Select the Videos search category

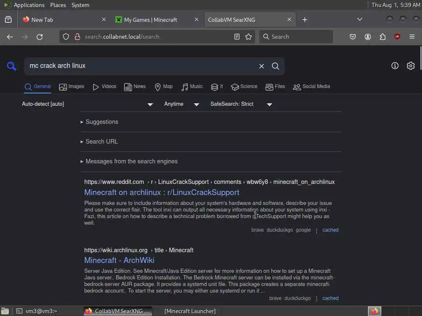104,86
